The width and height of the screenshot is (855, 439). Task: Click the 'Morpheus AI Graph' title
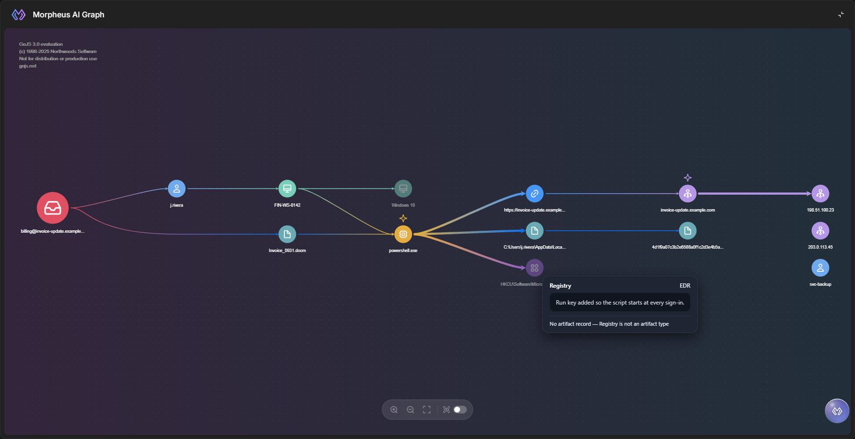point(68,14)
